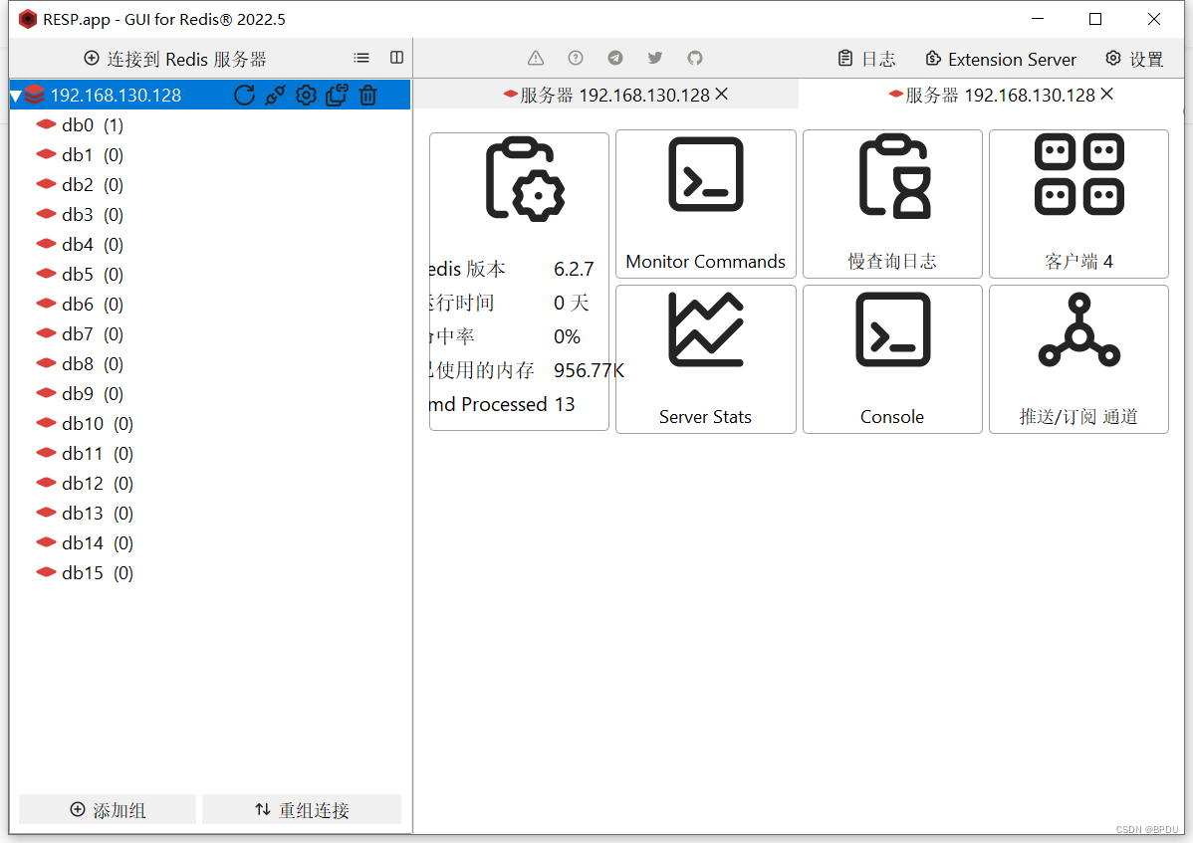1193x843 pixels.
Task: Refresh the 192.168.130.128 connection
Action: coord(245,95)
